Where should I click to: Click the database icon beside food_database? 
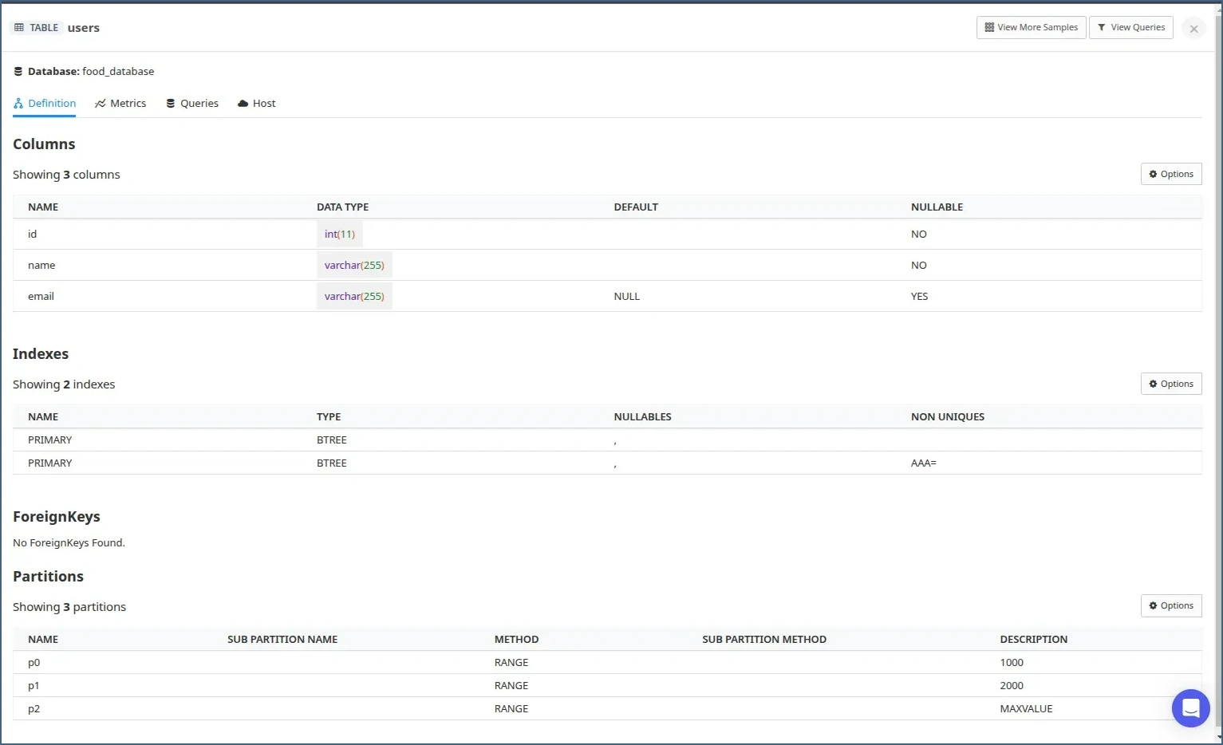pos(18,72)
